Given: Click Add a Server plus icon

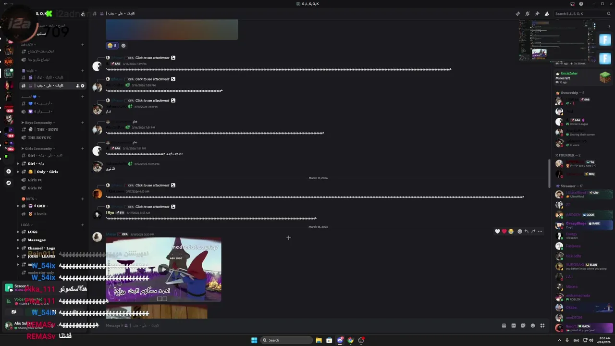Looking at the screenshot, I should tap(8, 171).
